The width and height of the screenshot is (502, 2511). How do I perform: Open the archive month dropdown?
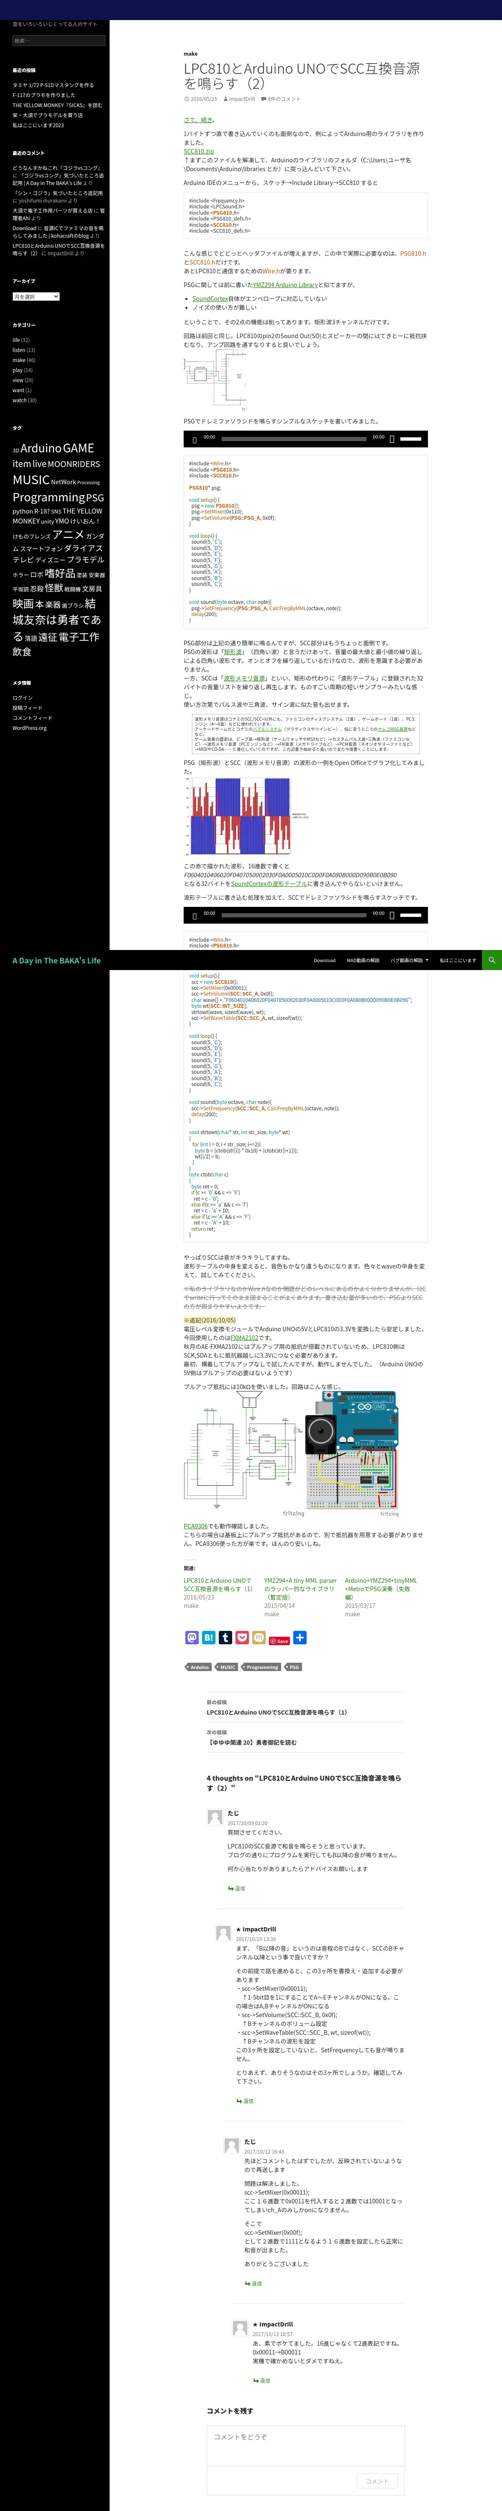36,296
